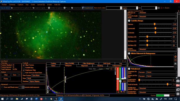Click the camera snapshot icon on right sidebar
180x101 pixels.
[178, 81]
